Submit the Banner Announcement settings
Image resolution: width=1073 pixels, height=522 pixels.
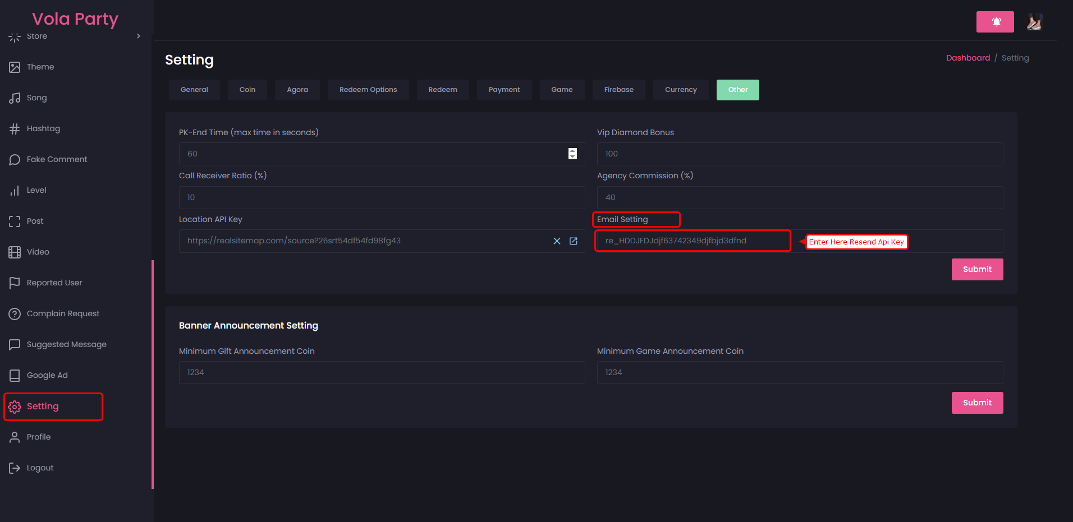[977, 403]
